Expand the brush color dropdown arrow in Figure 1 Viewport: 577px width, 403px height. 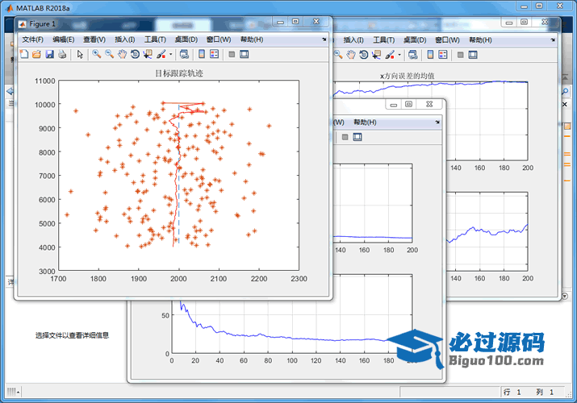click(x=171, y=54)
